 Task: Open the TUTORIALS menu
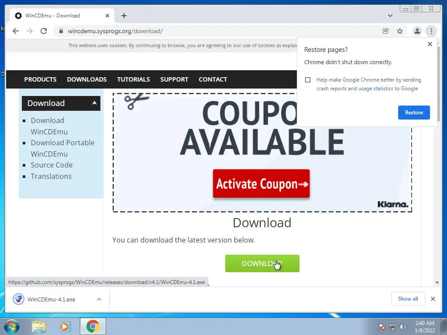tap(134, 79)
